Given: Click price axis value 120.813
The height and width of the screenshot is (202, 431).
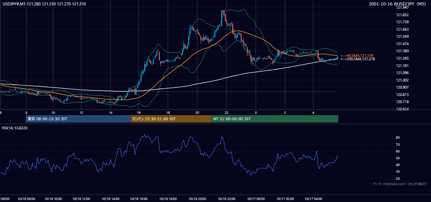Looking at the screenshot, I should 402,95.
